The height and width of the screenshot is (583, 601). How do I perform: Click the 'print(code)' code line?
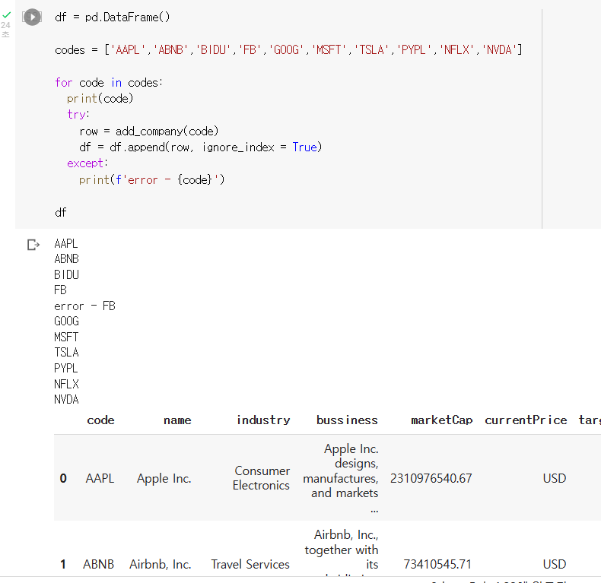tap(100, 99)
